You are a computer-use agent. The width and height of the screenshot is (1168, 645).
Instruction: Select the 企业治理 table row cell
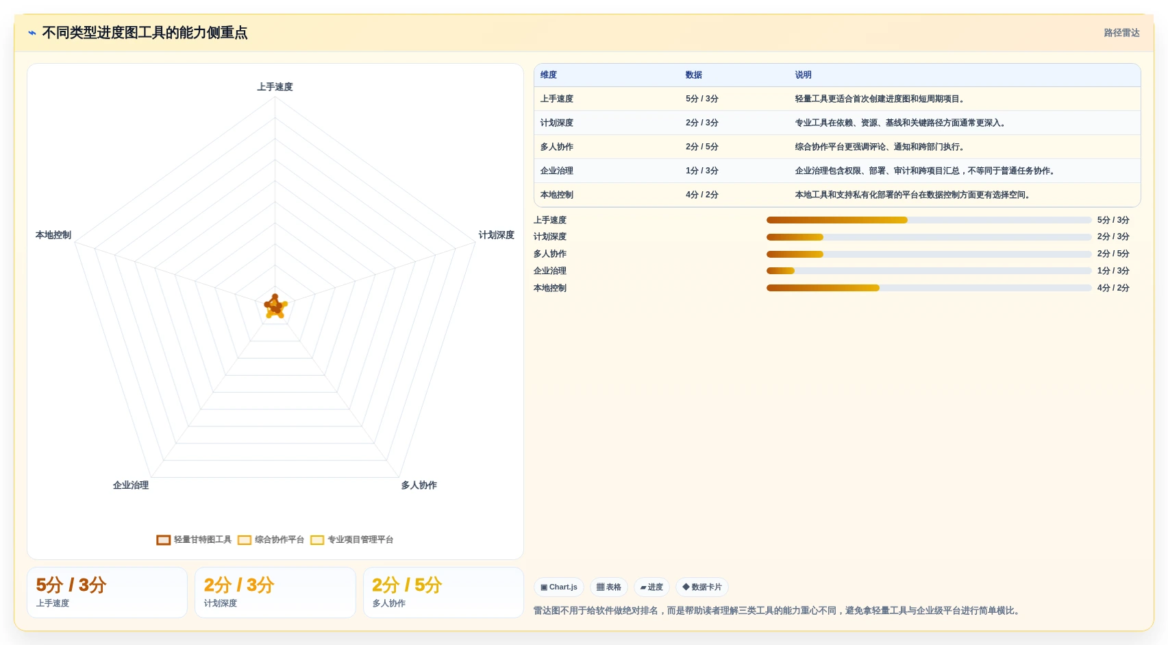tap(557, 171)
